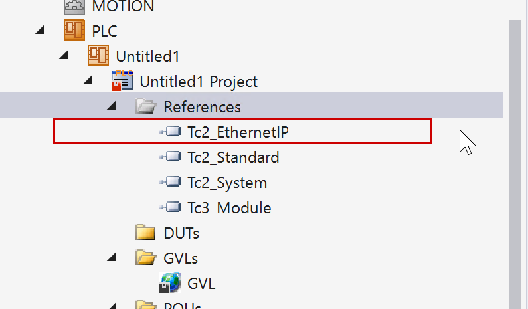Click the Tc2_Standard library icon
The width and height of the screenshot is (528, 309).
point(171,157)
